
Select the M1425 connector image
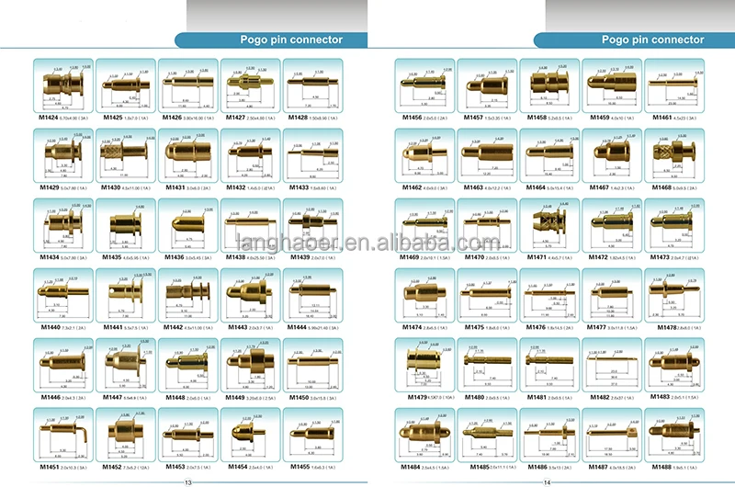(126, 85)
